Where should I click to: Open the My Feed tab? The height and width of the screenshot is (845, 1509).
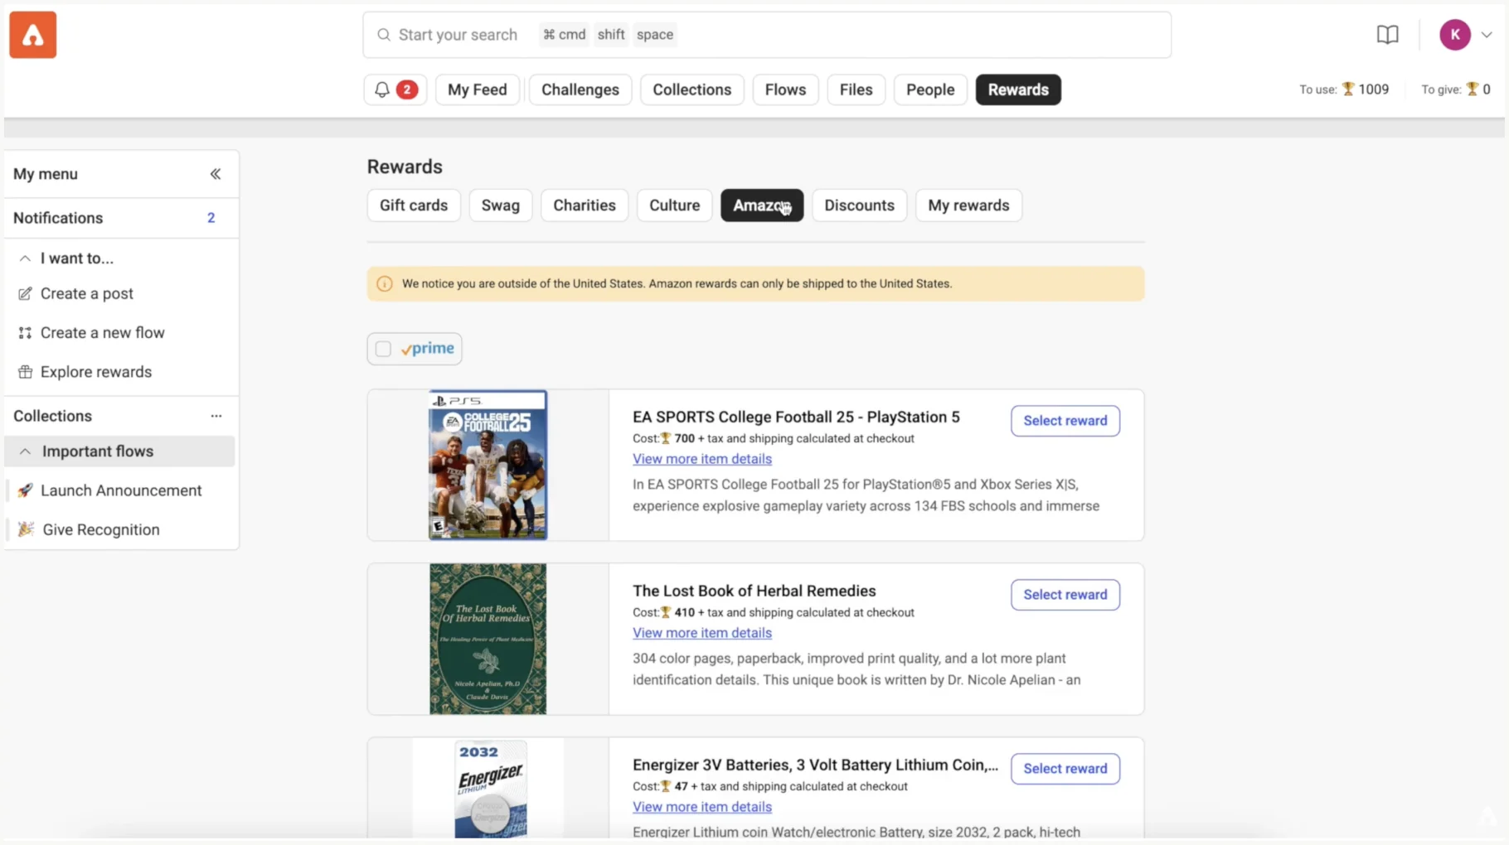pos(478,89)
